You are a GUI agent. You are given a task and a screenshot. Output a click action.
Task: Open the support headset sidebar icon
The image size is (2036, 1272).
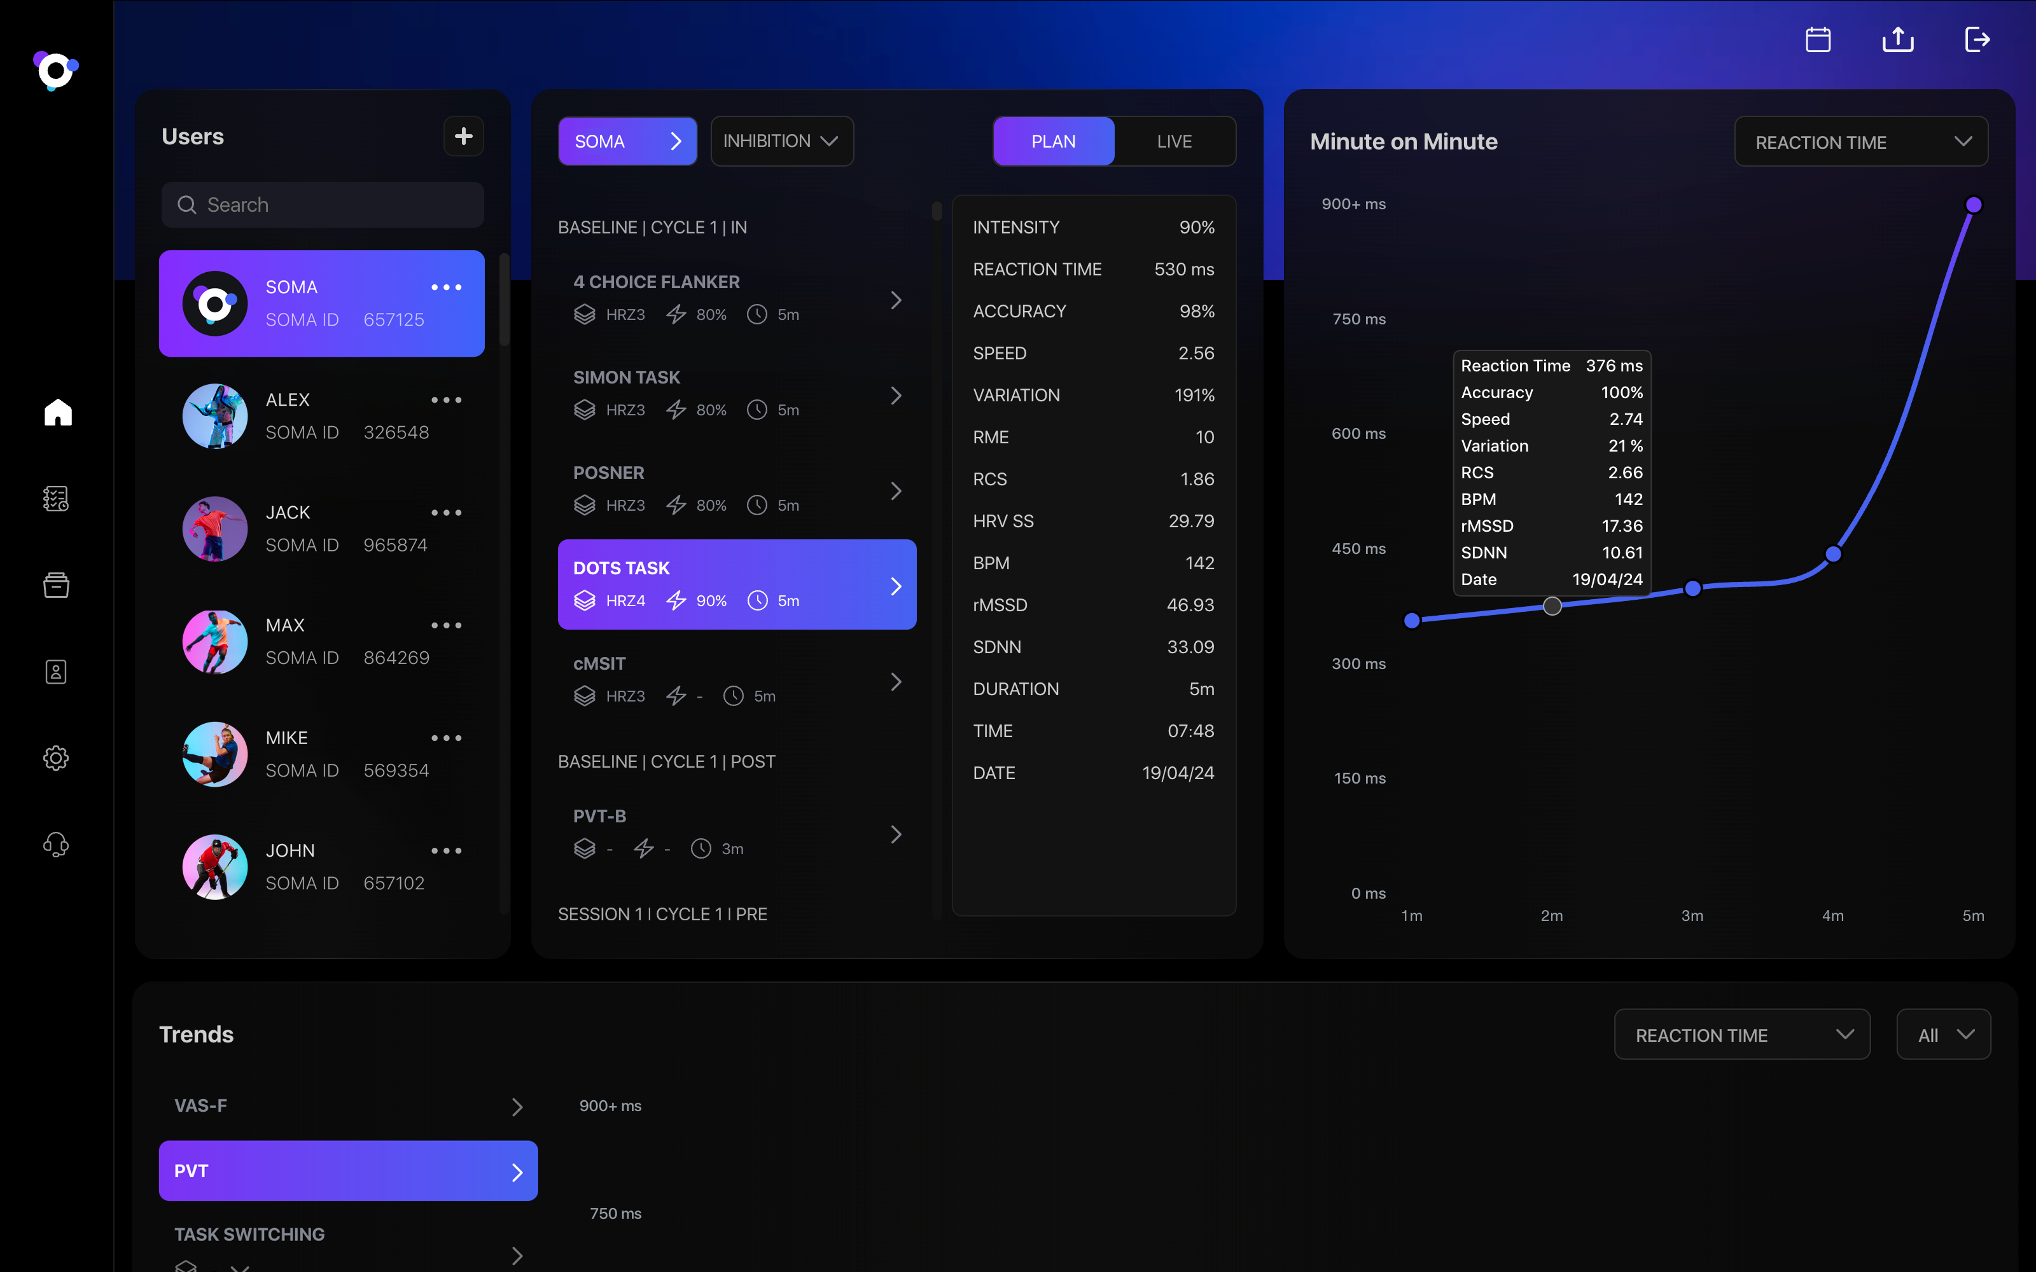coord(57,844)
